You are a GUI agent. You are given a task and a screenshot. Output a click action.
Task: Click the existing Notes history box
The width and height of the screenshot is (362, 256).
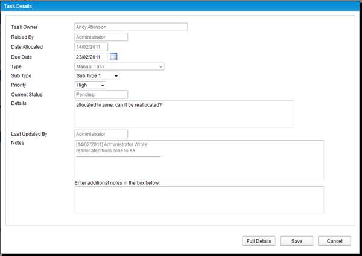pyautogui.click(x=199, y=159)
